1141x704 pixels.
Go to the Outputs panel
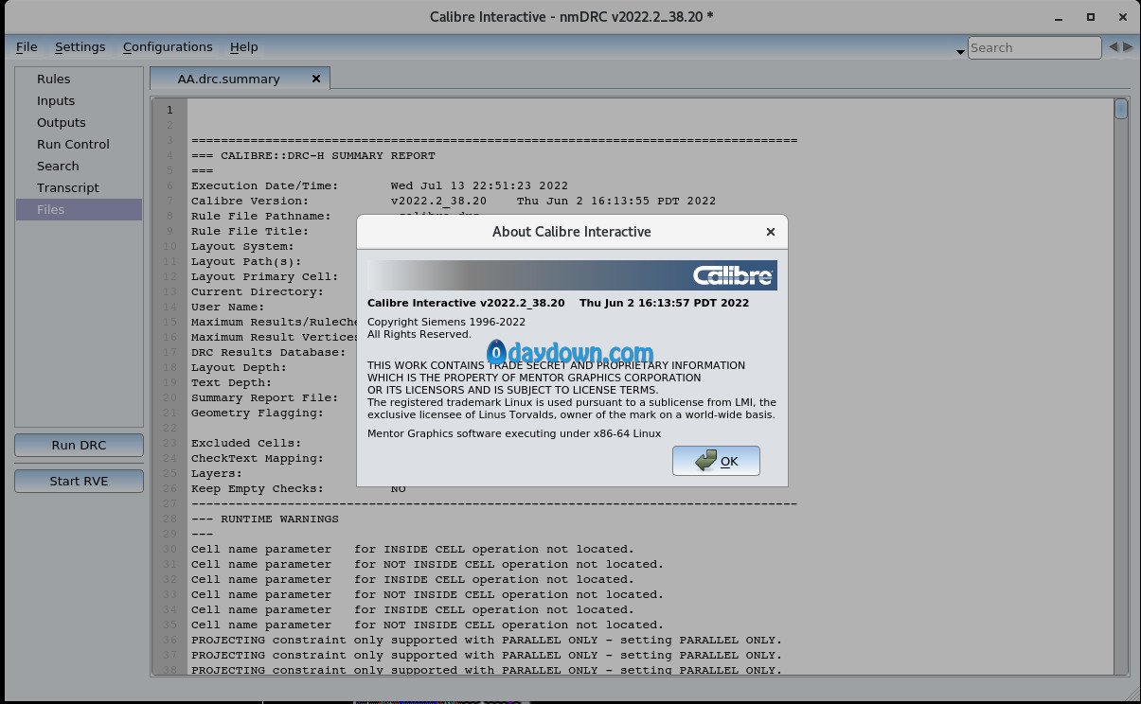61,122
